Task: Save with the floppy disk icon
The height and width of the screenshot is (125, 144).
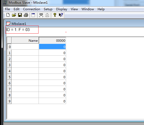Action: coord(20,15)
